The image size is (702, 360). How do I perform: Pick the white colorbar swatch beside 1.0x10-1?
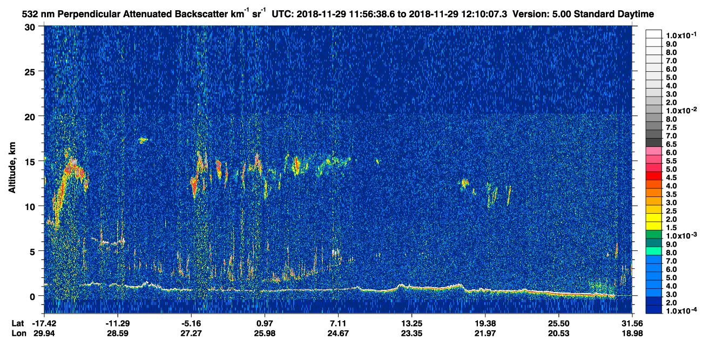654,34
